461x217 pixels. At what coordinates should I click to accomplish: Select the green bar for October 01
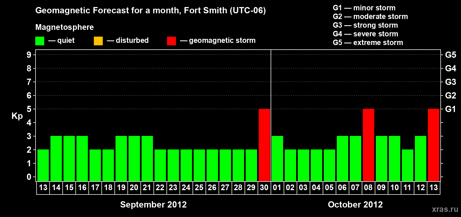tap(277, 158)
